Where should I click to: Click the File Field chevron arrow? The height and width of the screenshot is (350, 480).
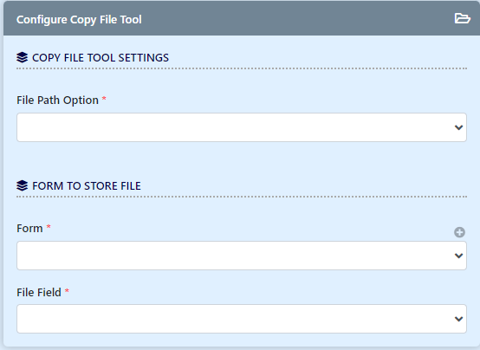pyautogui.click(x=458, y=319)
